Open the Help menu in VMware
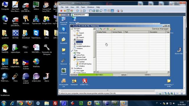Image resolution: width=189 pixels, height=106 pixels. point(98,7)
